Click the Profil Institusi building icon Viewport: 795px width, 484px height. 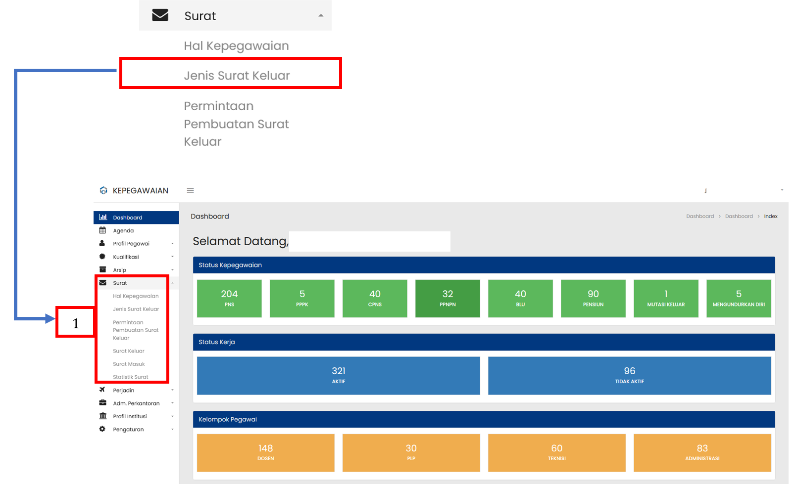tap(102, 416)
